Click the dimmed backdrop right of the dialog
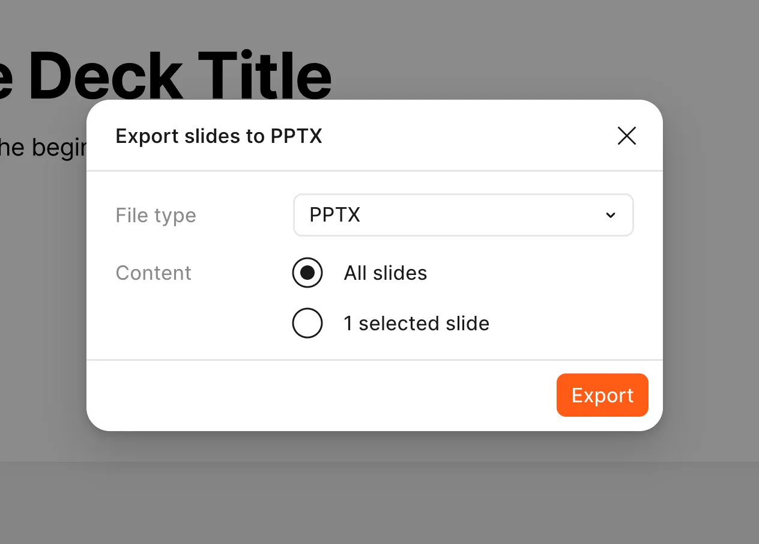 [712, 270]
